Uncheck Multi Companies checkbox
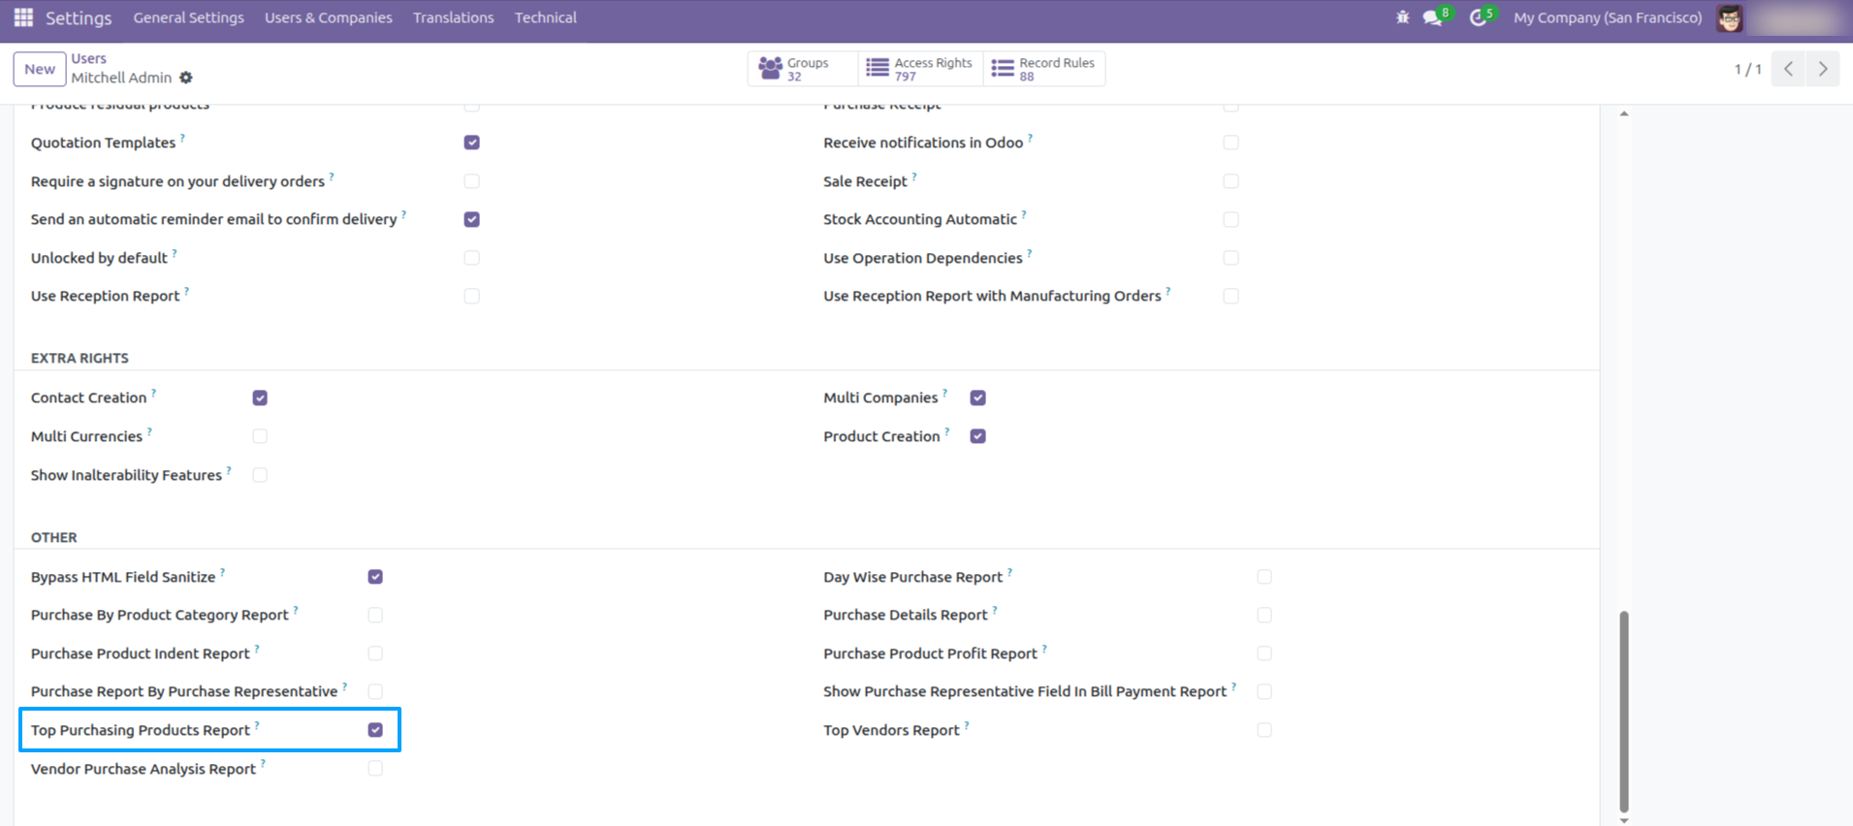 coord(977,397)
